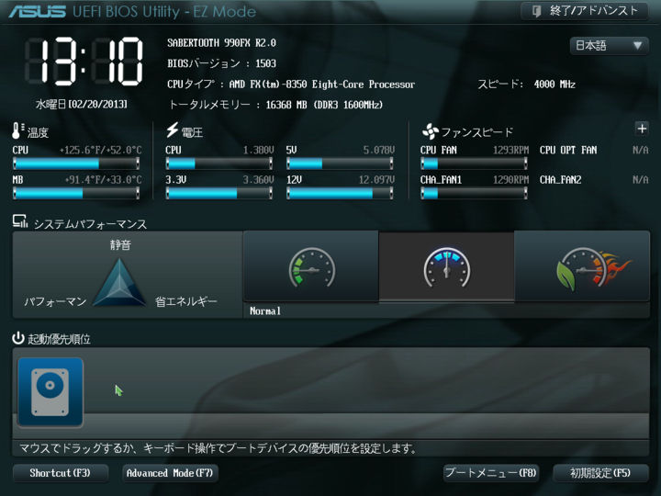Click the date 水曜日[02/20/2013]
This screenshot has height=496, width=661.
82,104
